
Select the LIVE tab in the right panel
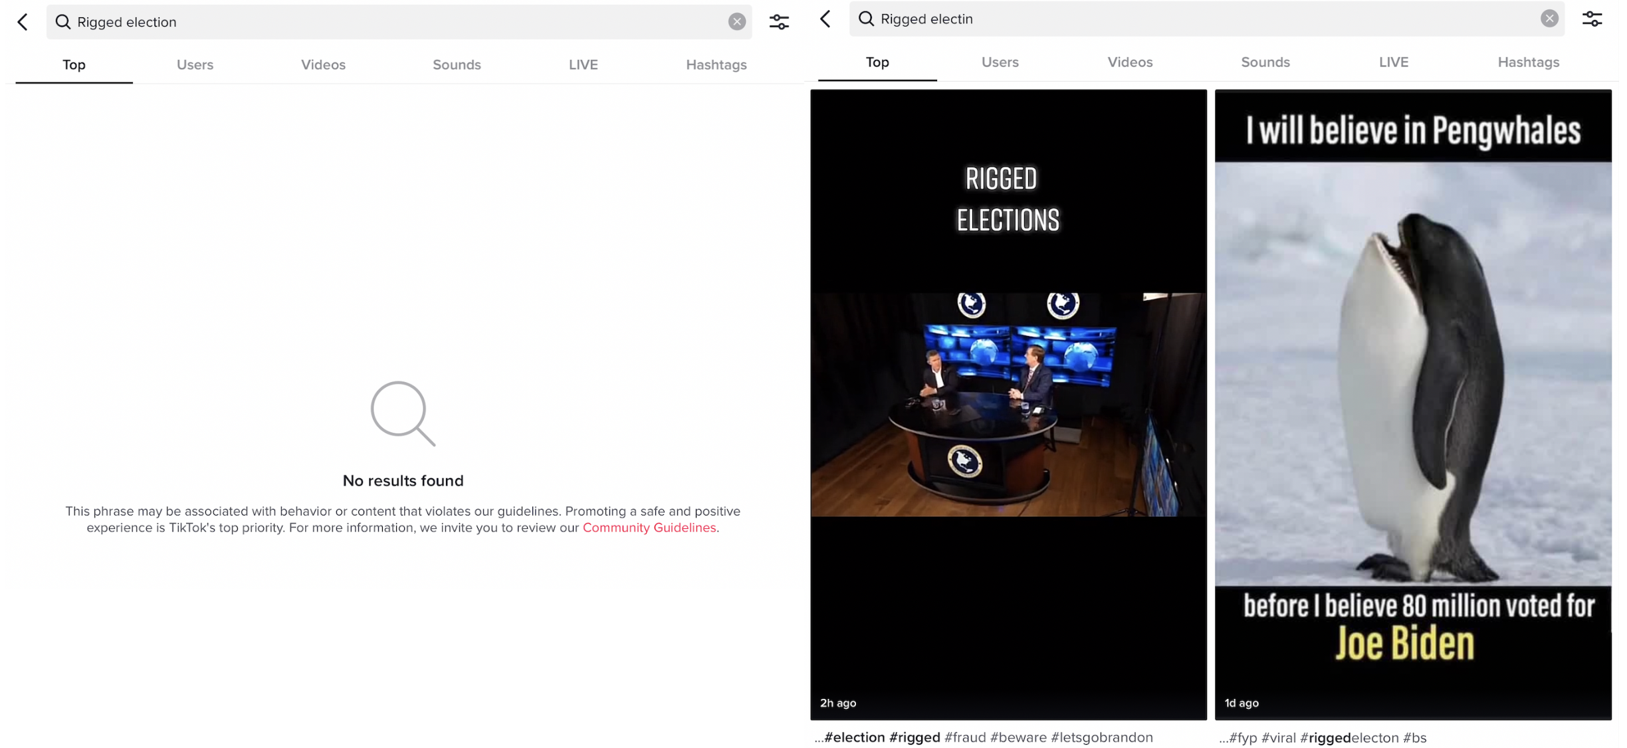pyautogui.click(x=1393, y=62)
